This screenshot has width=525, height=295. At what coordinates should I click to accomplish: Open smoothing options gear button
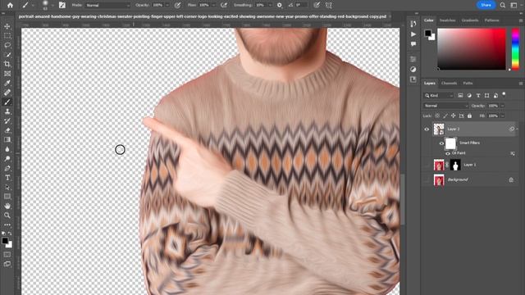click(279, 5)
